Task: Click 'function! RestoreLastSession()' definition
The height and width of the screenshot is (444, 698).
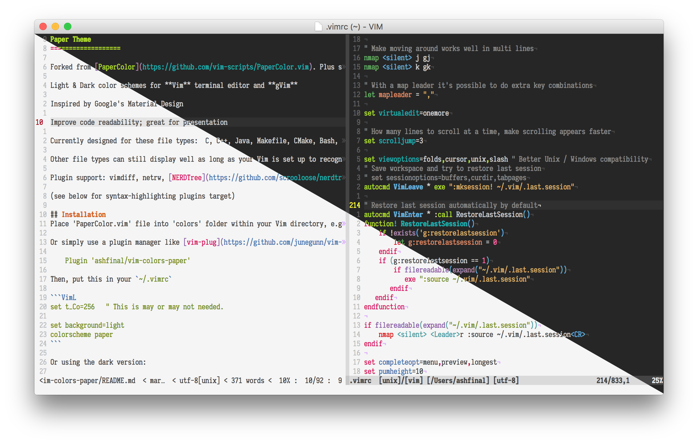Action: [419, 224]
